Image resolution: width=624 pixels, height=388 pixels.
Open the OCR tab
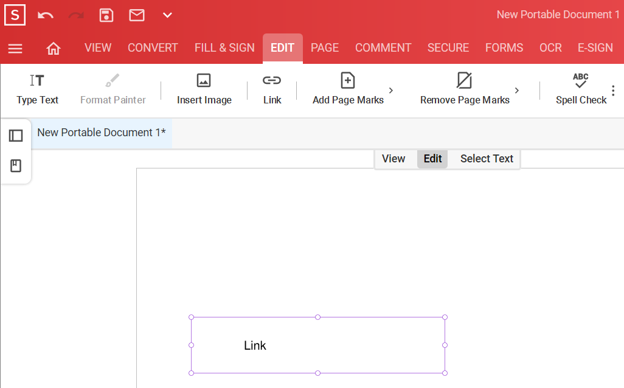551,48
